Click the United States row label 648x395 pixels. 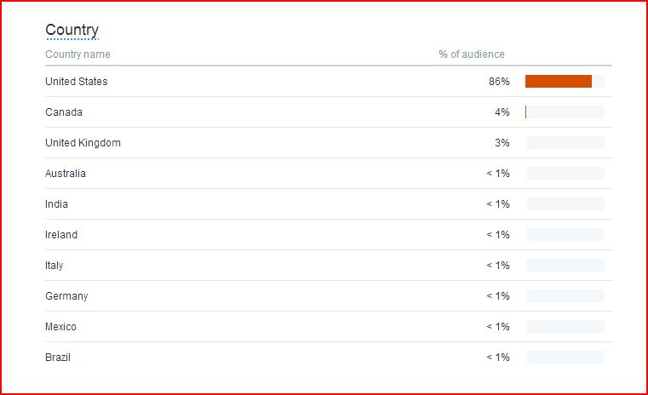(x=77, y=82)
